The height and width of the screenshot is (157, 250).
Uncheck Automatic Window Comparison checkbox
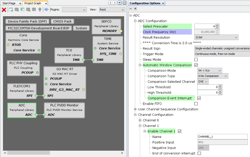(196, 65)
